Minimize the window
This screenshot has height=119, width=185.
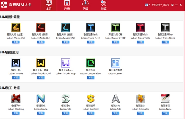(x=176, y=5)
